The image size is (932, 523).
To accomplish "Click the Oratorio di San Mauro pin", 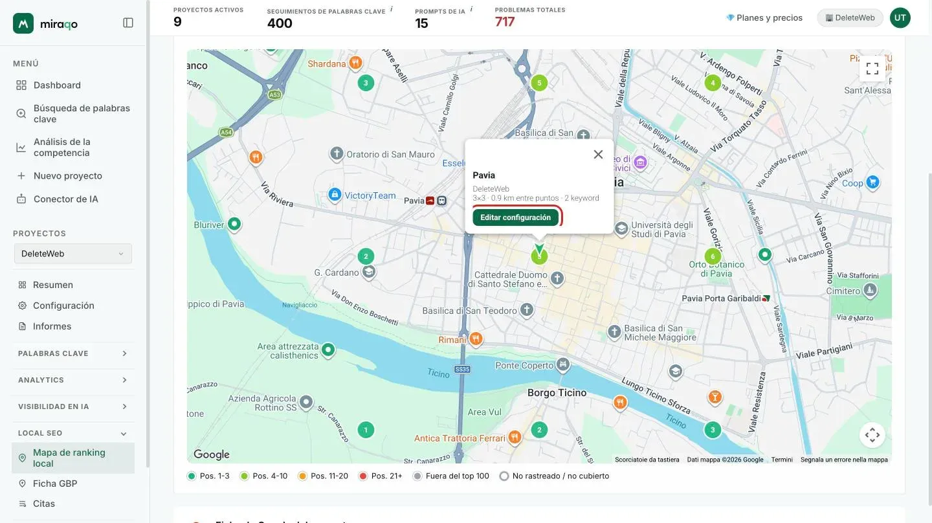I will click(336, 154).
